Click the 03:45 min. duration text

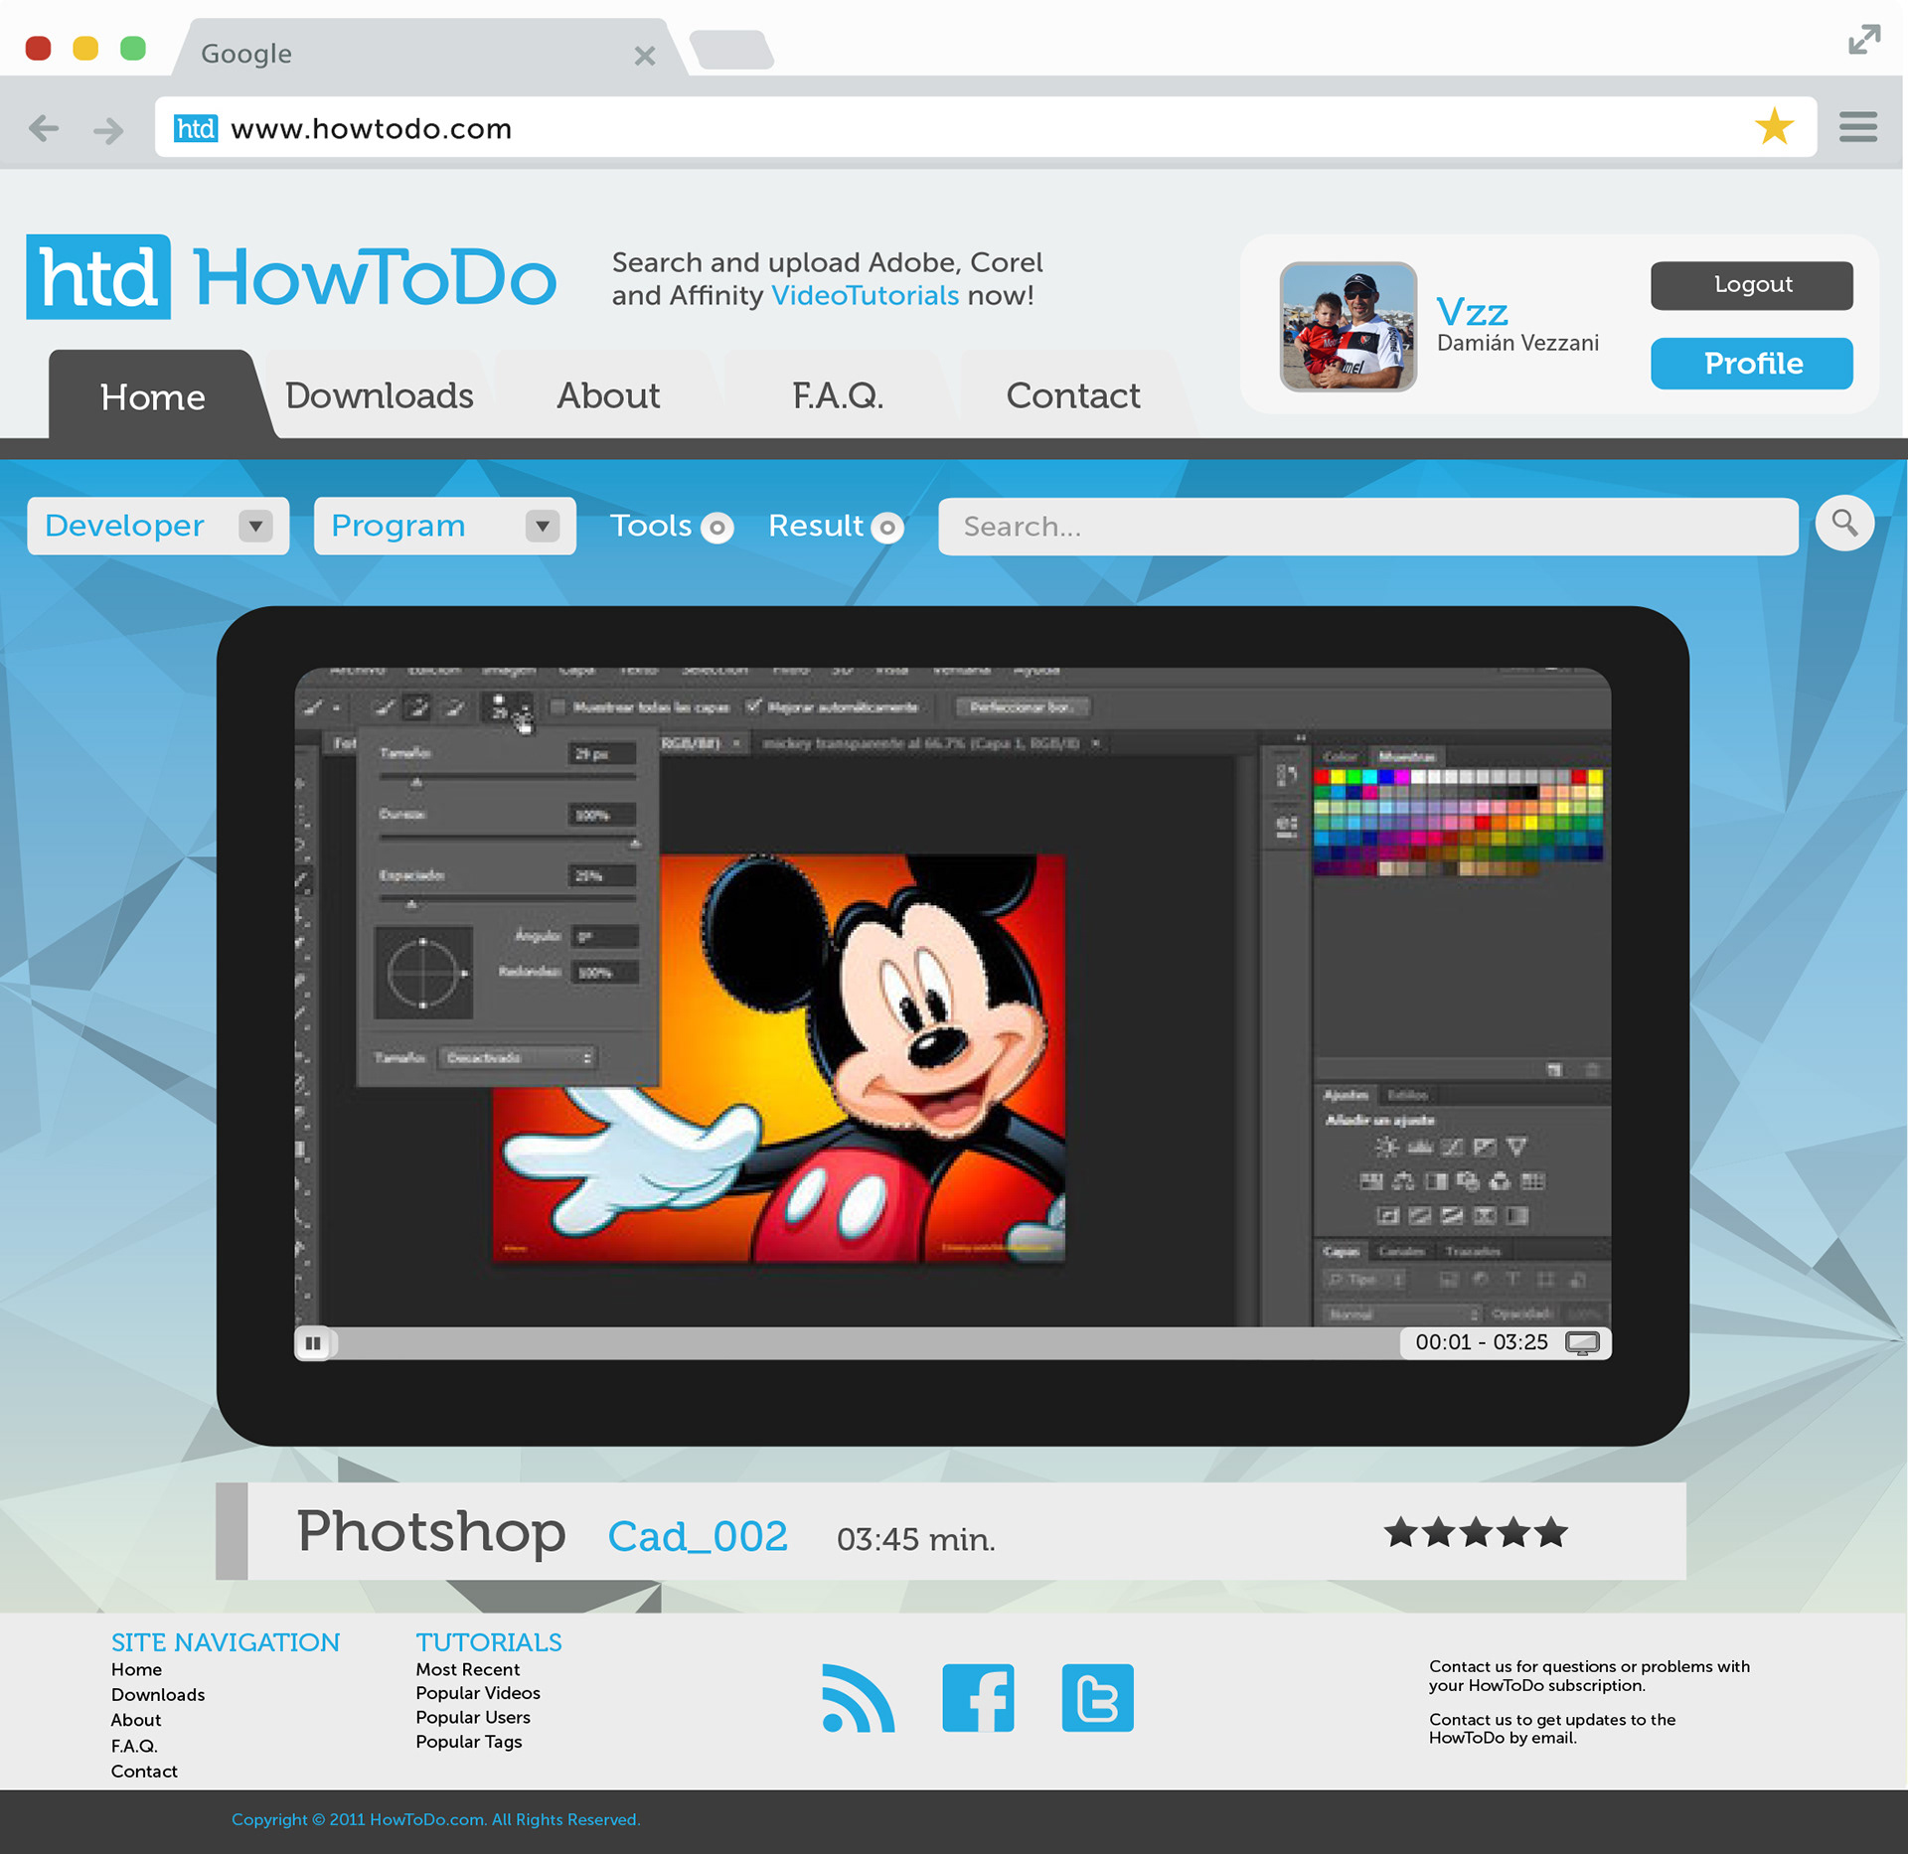click(915, 1539)
